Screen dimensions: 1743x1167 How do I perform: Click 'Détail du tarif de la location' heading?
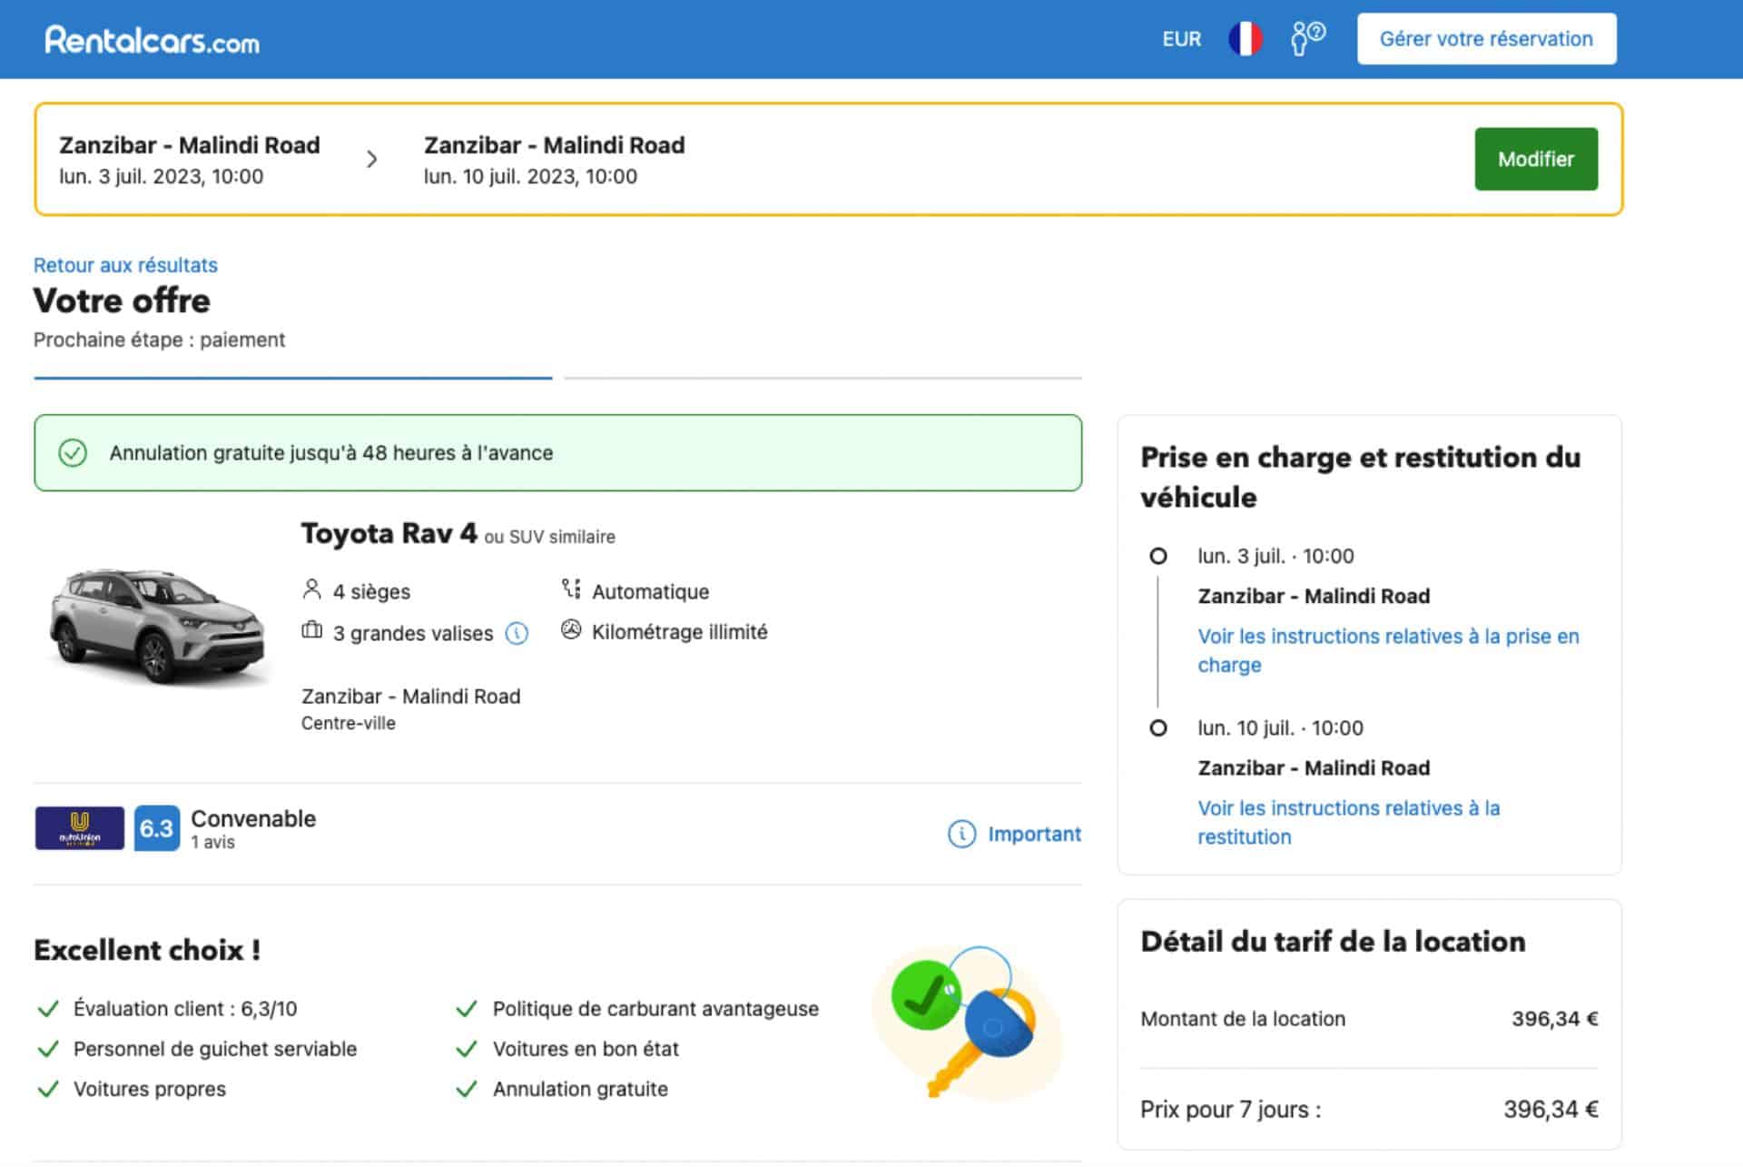[x=1333, y=942]
